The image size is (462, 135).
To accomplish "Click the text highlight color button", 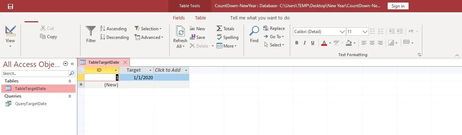I will pos(336,43).
